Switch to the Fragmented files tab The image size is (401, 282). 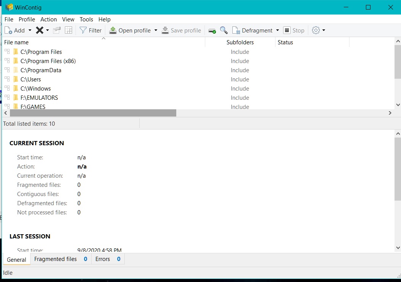click(61, 259)
